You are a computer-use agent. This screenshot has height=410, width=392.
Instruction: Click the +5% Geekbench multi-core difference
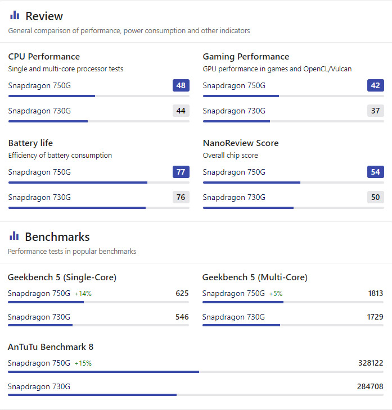(x=276, y=294)
